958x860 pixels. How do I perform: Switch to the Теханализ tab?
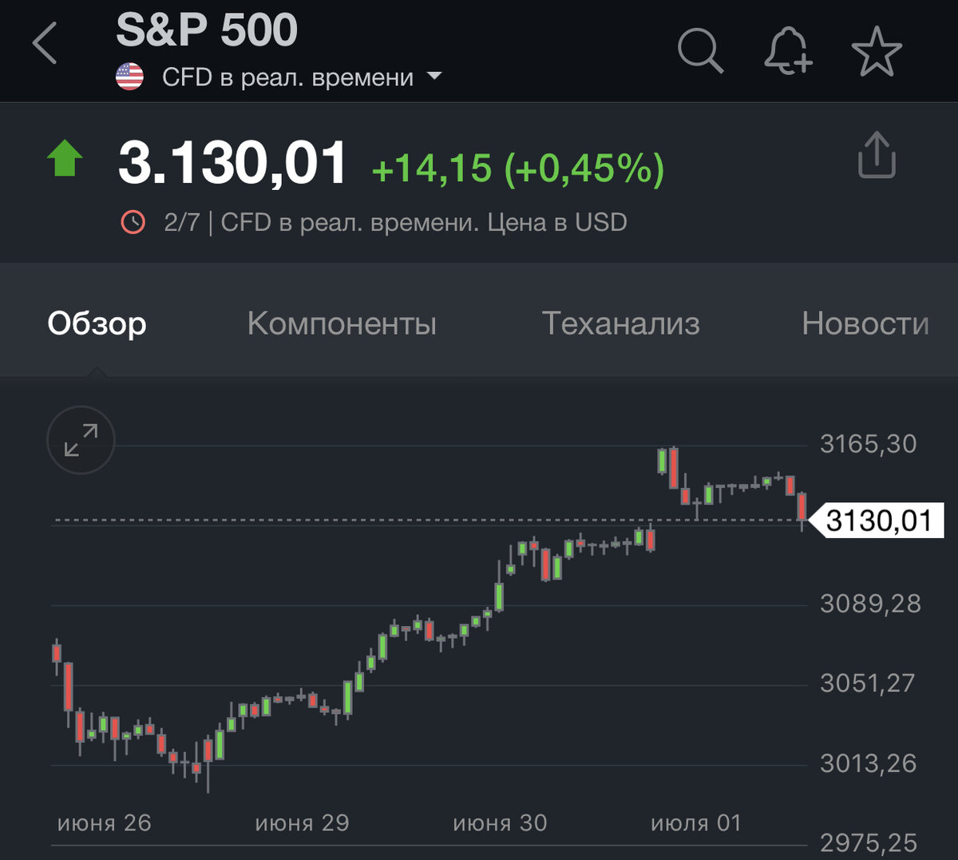[620, 323]
